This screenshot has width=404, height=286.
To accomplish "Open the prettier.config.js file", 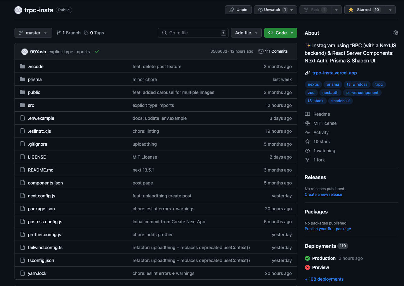I will coord(45,235).
